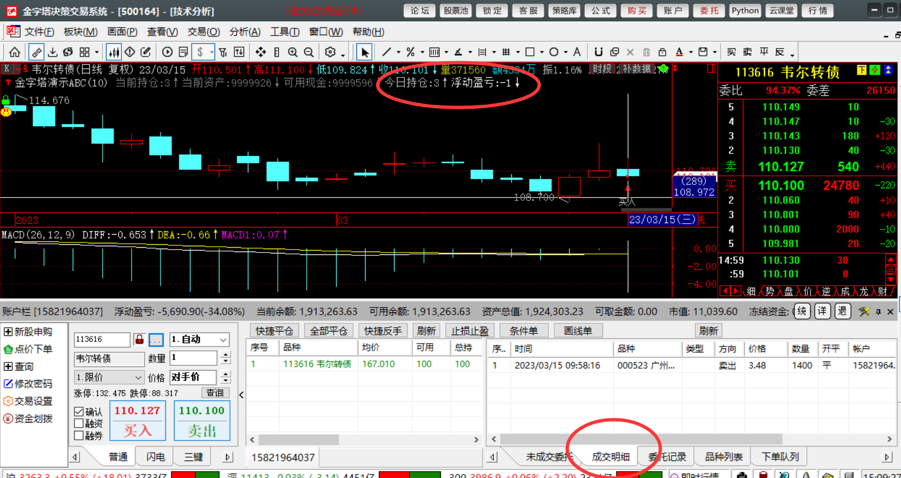
Task: Switch to the 成交明细 tab
Action: [x=611, y=457]
